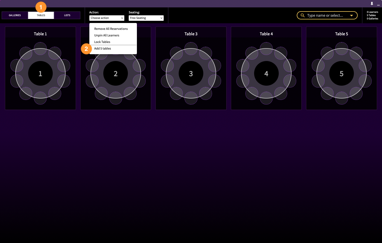The width and height of the screenshot is (382, 243).
Task: Select the center of table number 3
Action: pyautogui.click(x=191, y=73)
